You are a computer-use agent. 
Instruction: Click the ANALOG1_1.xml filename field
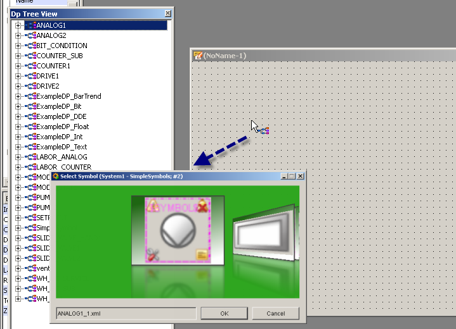[x=126, y=313]
